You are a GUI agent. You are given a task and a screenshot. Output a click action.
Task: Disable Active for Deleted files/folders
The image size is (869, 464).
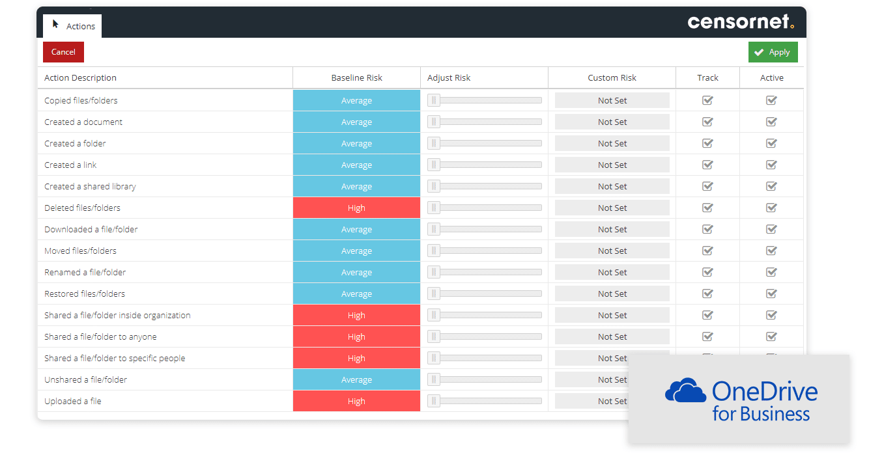(771, 208)
